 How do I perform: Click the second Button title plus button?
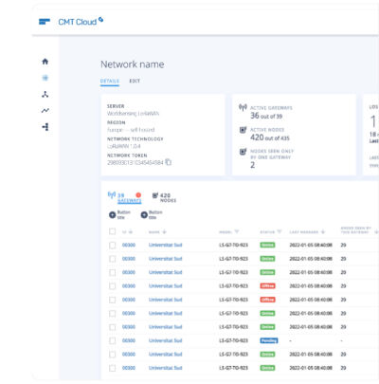click(144, 215)
